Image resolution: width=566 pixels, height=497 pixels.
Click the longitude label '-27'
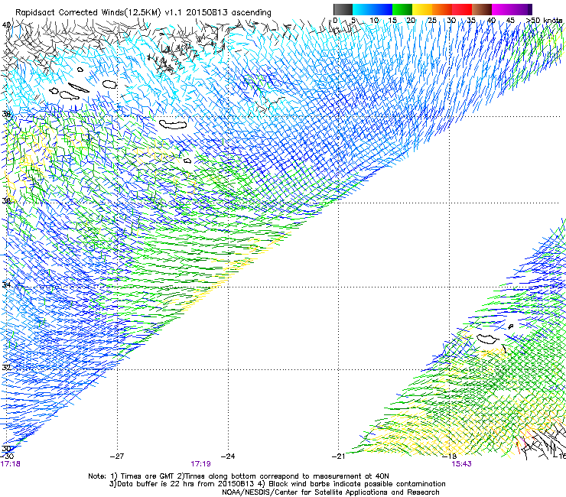117,456
